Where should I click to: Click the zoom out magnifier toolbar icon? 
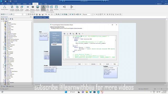59,14
